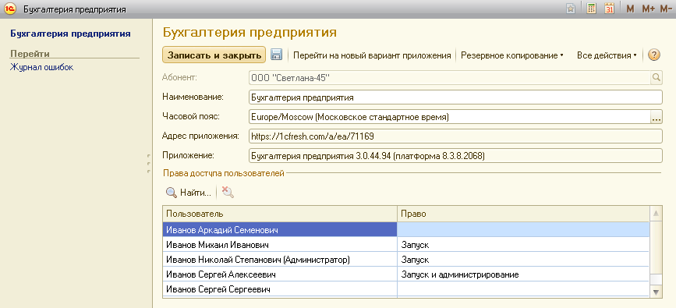
Task: Open the calculator icon
Action: click(x=592, y=9)
